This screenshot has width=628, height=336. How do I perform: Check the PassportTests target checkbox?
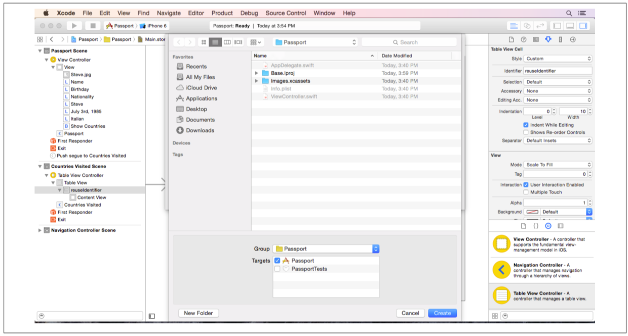[277, 269]
